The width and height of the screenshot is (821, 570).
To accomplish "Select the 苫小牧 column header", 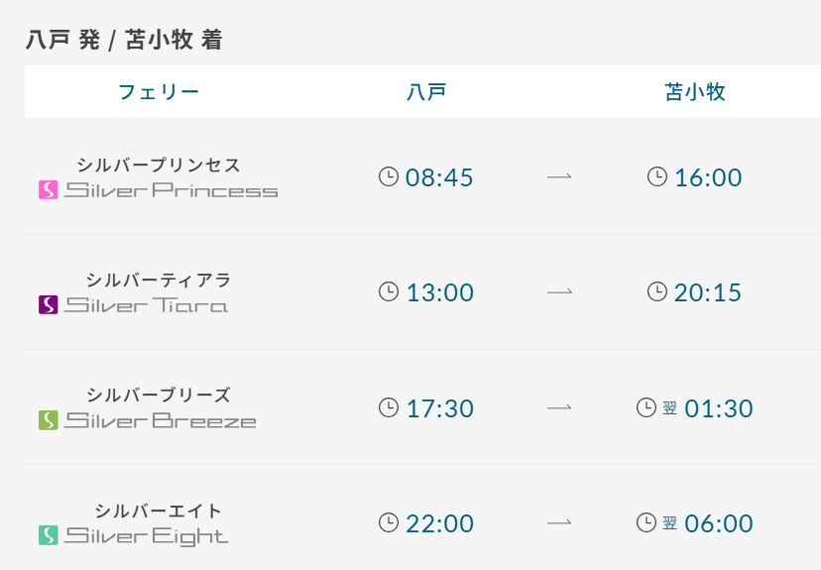I will point(695,92).
